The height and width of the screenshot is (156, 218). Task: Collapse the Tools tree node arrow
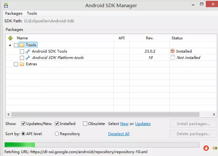click(x=10, y=45)
